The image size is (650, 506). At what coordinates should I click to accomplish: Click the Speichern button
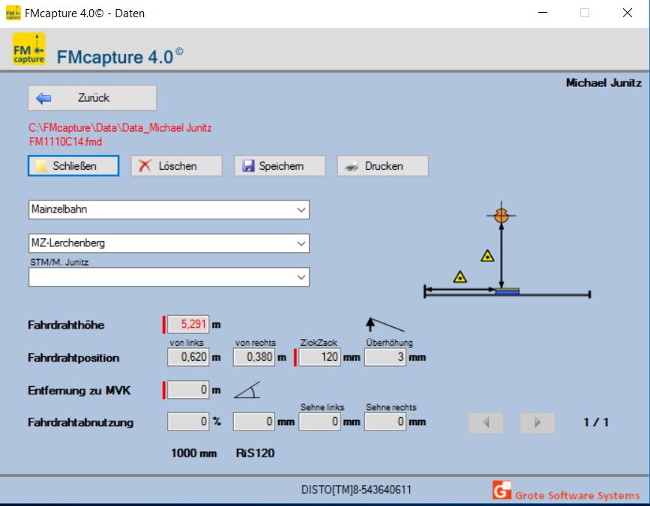pyautogui.click(x=280, y=166)
